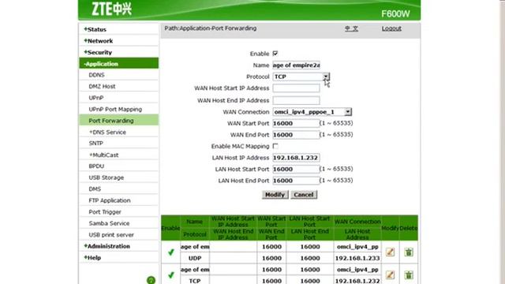
Task: Click the green help question mark icon
Action: [x=151, y=280]
